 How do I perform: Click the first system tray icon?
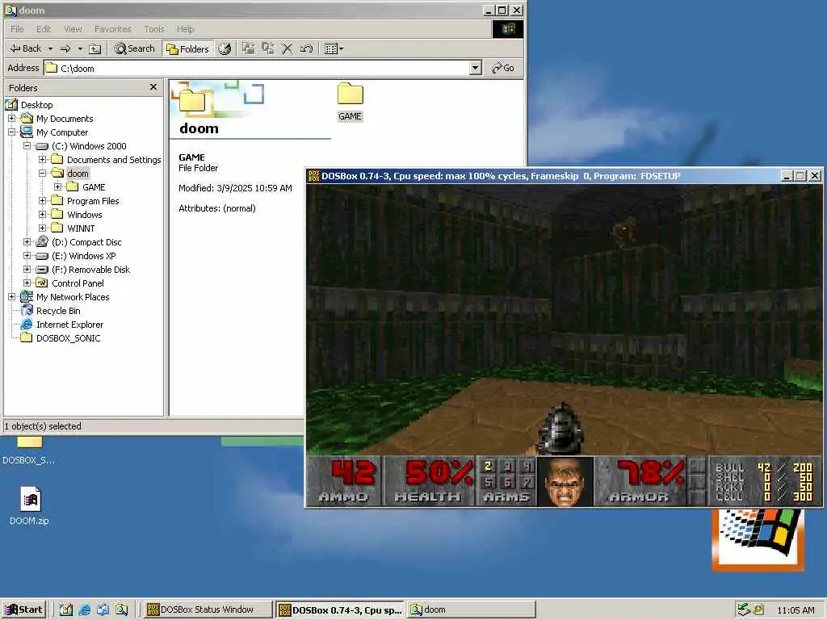click(x=744, y=610)
